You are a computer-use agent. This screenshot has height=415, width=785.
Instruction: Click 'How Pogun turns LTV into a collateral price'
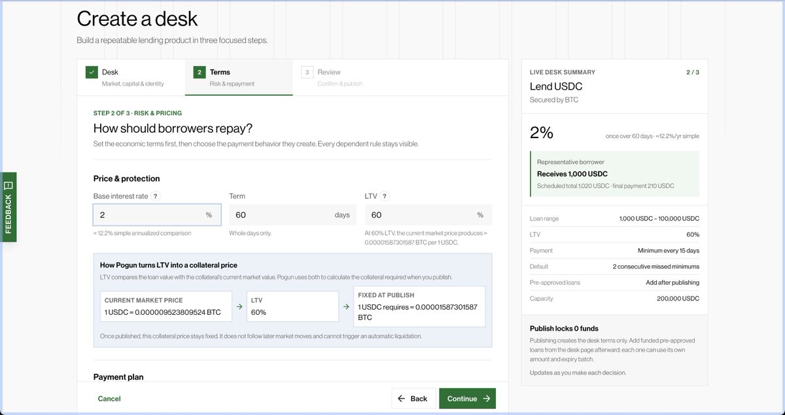click(x=168, y=265)
